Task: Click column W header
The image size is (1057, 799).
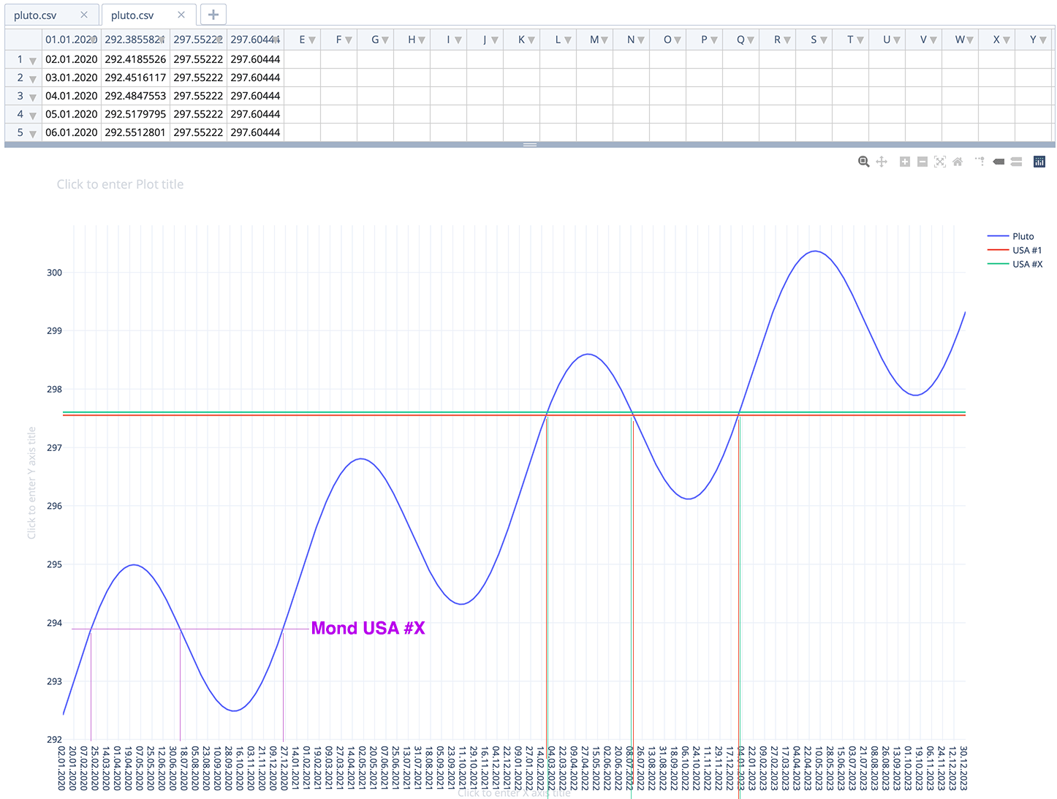Action: pos(960,39)
